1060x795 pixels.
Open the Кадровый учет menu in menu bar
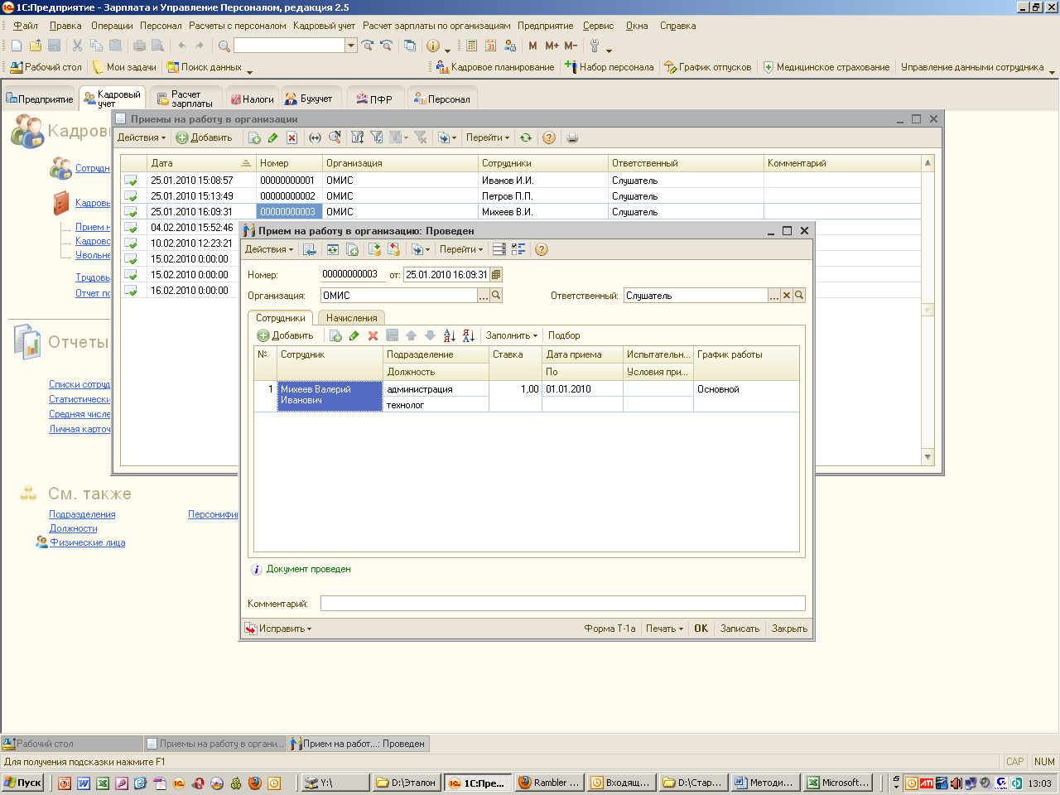(x=324, y=26)
